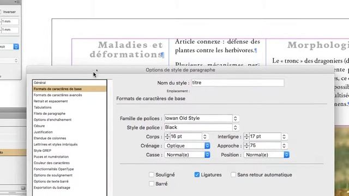Open the Famille de polices font list arrows

(x=236, y=119)
